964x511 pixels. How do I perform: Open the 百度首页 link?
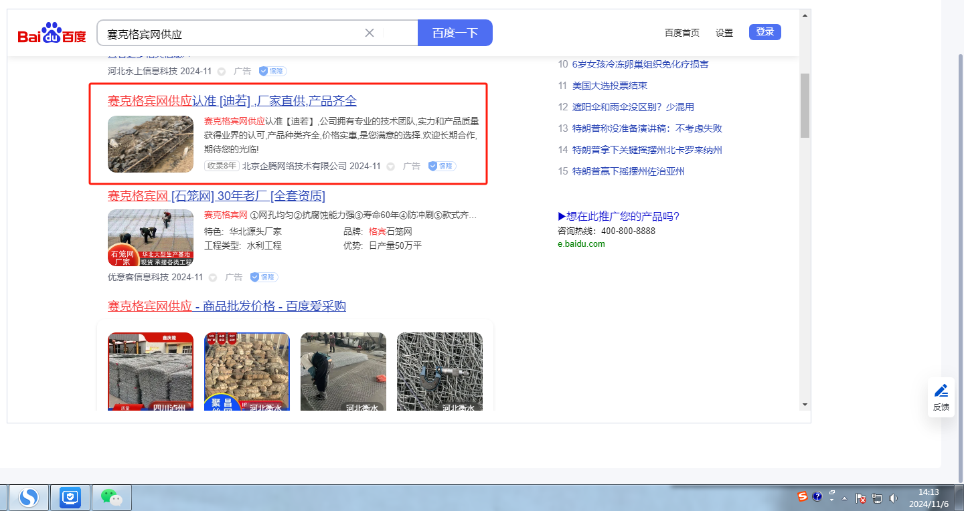coord(681,33)
